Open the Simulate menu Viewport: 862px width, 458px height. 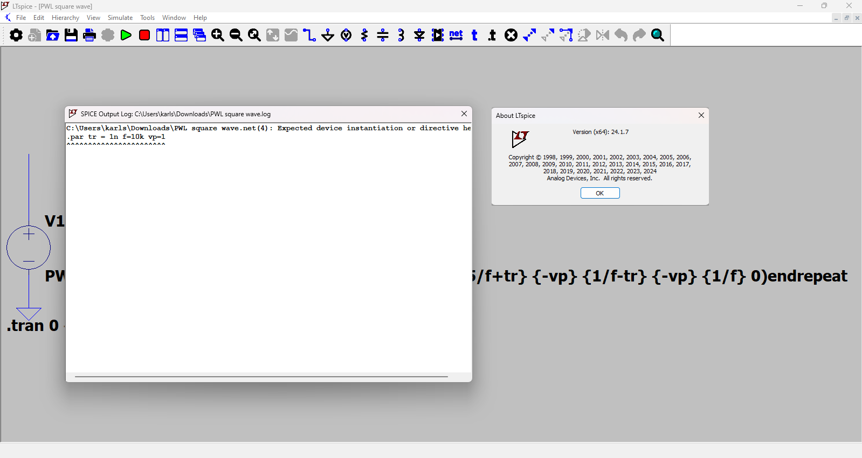(x=120, y=18)
